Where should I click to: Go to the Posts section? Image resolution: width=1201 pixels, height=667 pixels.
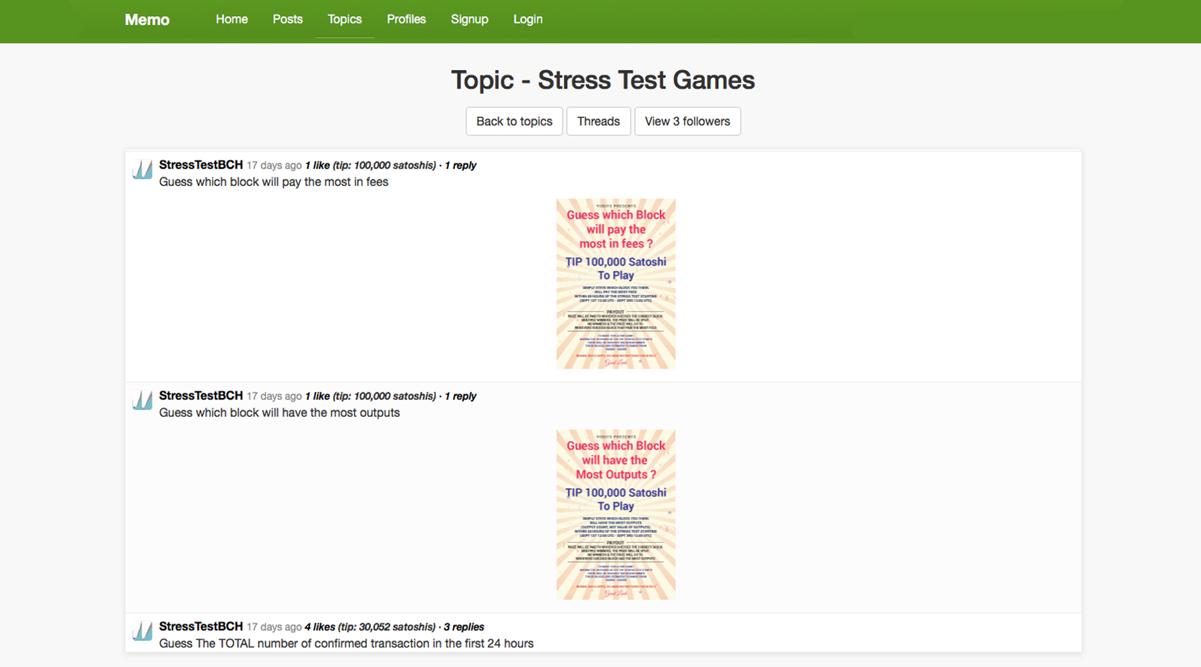click(x=288, y=19)
